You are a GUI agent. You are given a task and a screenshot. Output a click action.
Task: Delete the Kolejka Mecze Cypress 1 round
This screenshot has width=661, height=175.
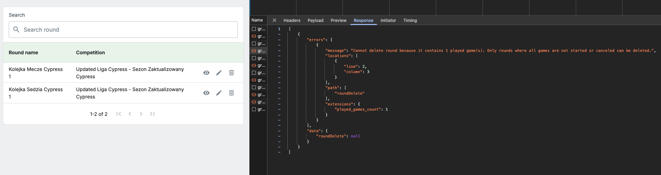[232, 73]
